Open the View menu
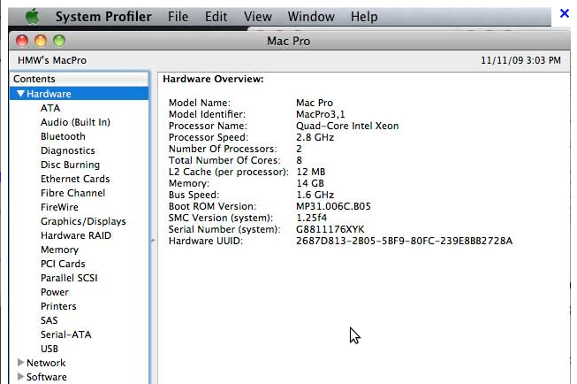Image resolution: width=577 pixels, height=384 pixels. pyautogui.click(x=258, y=17)
